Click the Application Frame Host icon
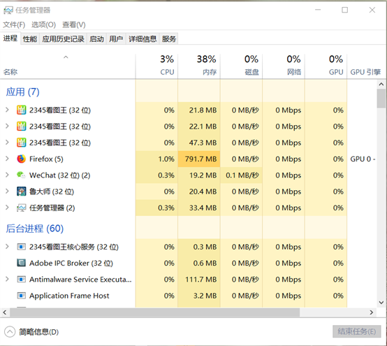The width and height of the screenshot is (387, 346). pos(21,296)
